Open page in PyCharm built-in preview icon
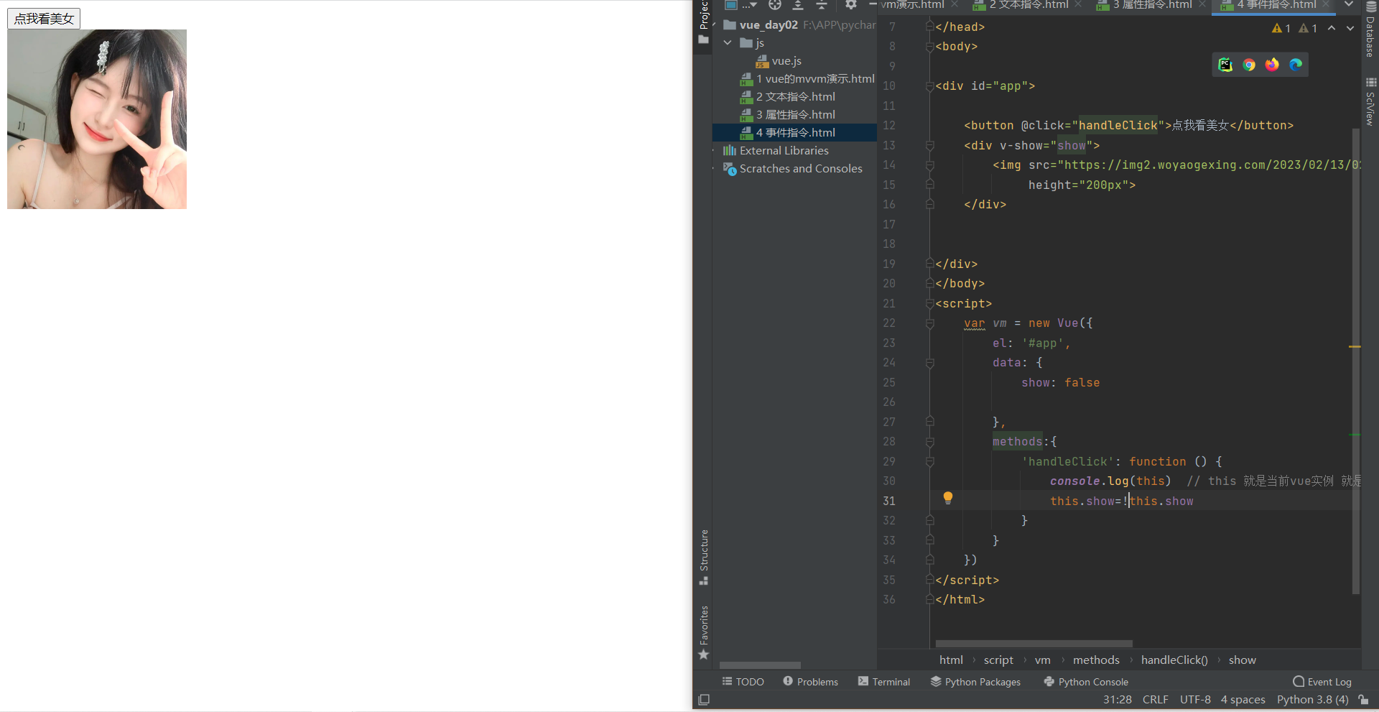Viewport: 1379px width, 712px height. (x=1225, y=65)
